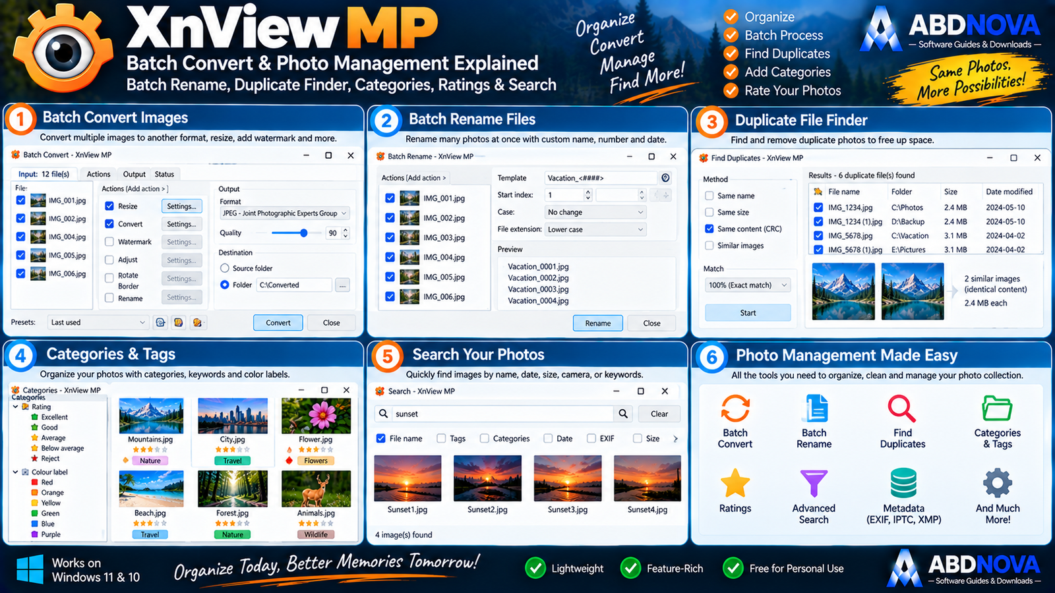1055x593 pixels.
Task: Click the Windows logo at bottom left
Action: [x=30, y=569]
